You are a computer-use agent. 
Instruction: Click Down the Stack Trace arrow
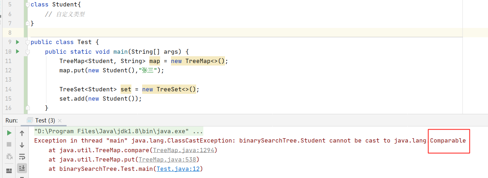point(22,145)
